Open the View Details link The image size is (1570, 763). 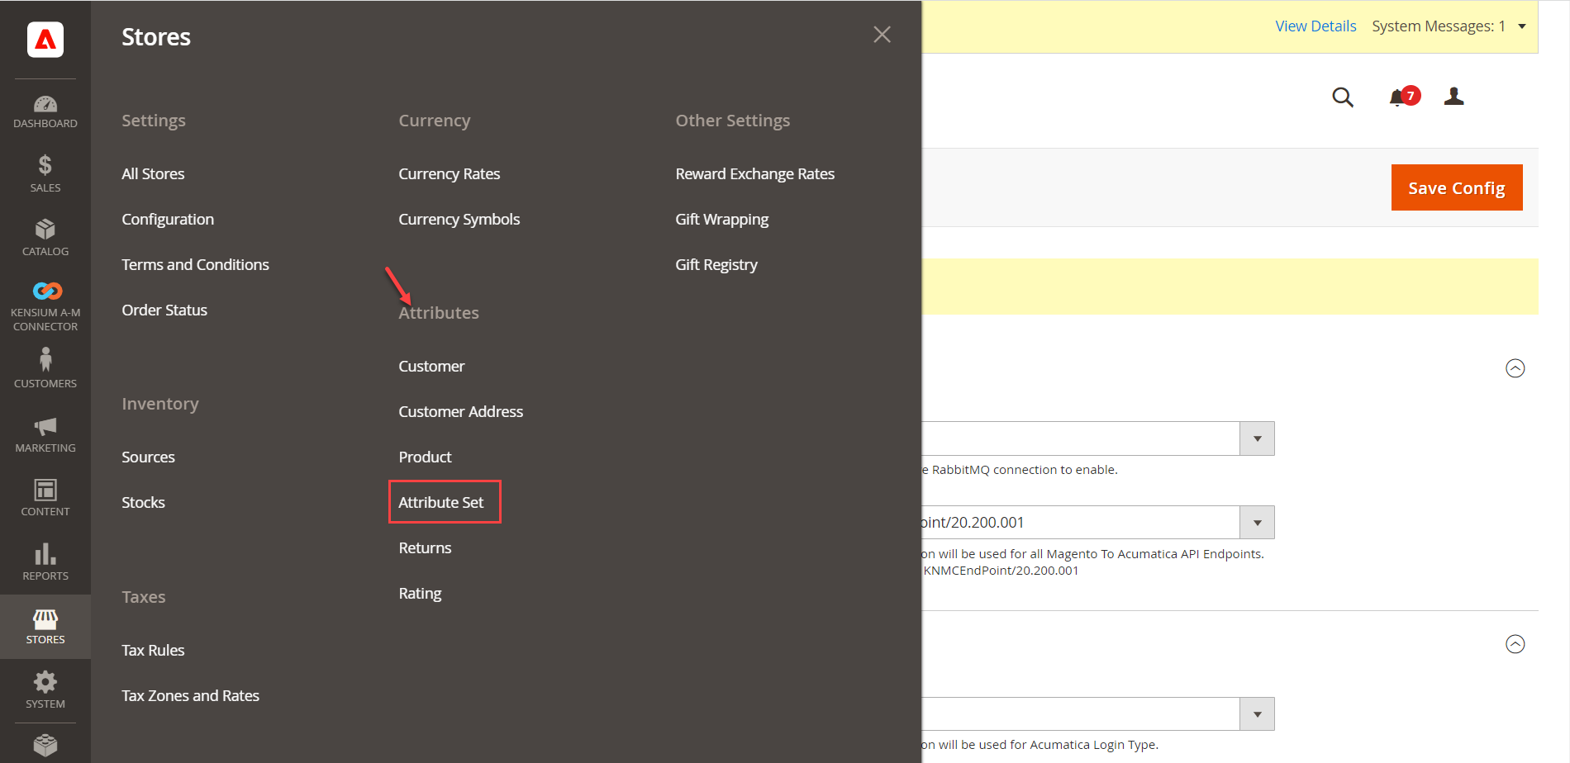[1315, 26]
